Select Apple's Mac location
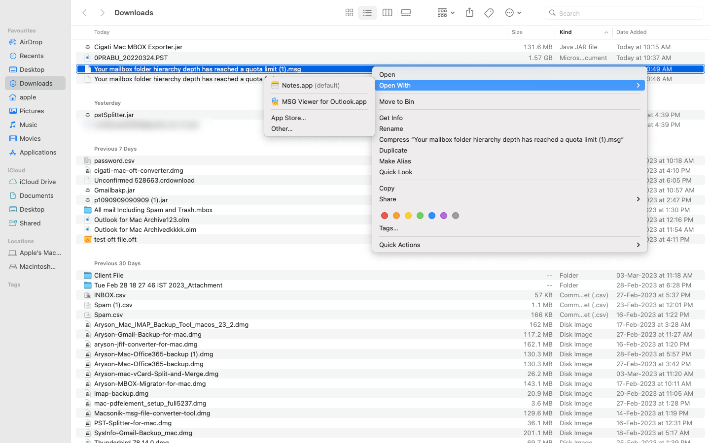This screenshot has width=710, height=443. pos(35,253)
